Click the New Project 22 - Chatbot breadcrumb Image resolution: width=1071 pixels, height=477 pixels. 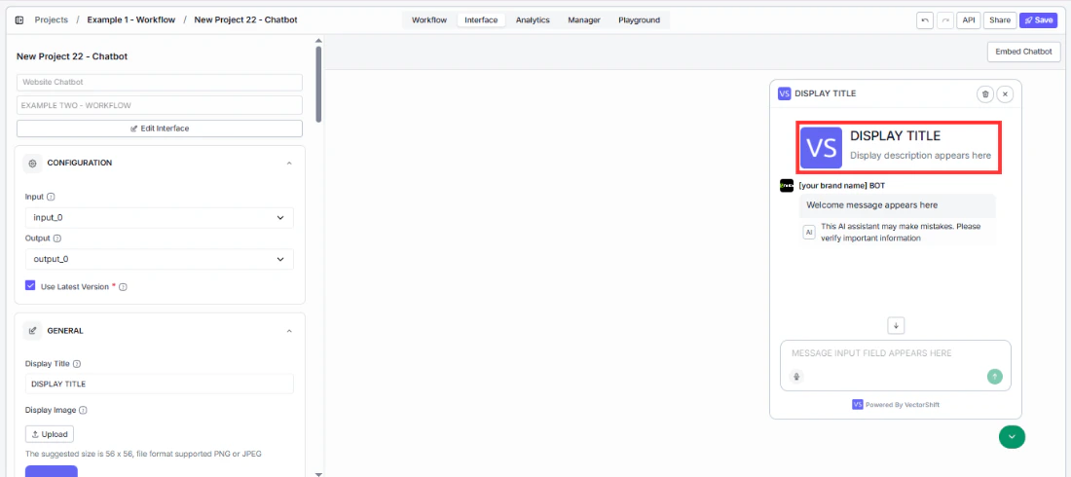[246, 19]
